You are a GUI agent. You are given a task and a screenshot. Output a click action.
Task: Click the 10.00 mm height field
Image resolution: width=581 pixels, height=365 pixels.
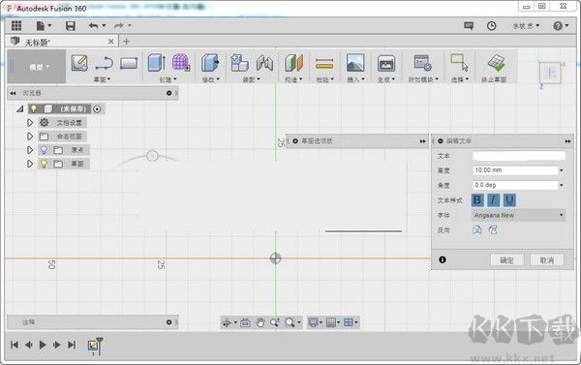click(x=515, y=170)
